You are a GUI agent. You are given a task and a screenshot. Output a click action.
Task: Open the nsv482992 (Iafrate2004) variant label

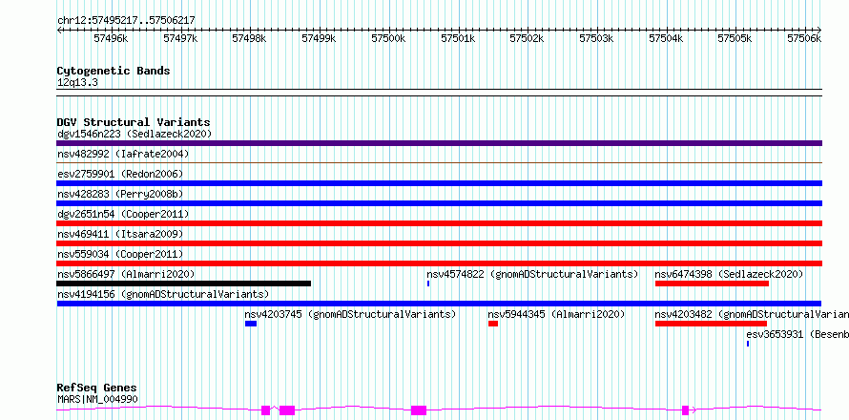(123, 154)
